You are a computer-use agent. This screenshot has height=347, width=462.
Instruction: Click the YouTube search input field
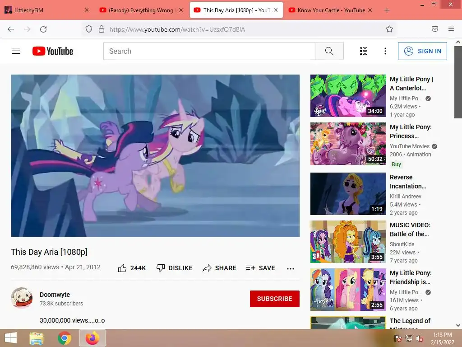coord(209,51)
